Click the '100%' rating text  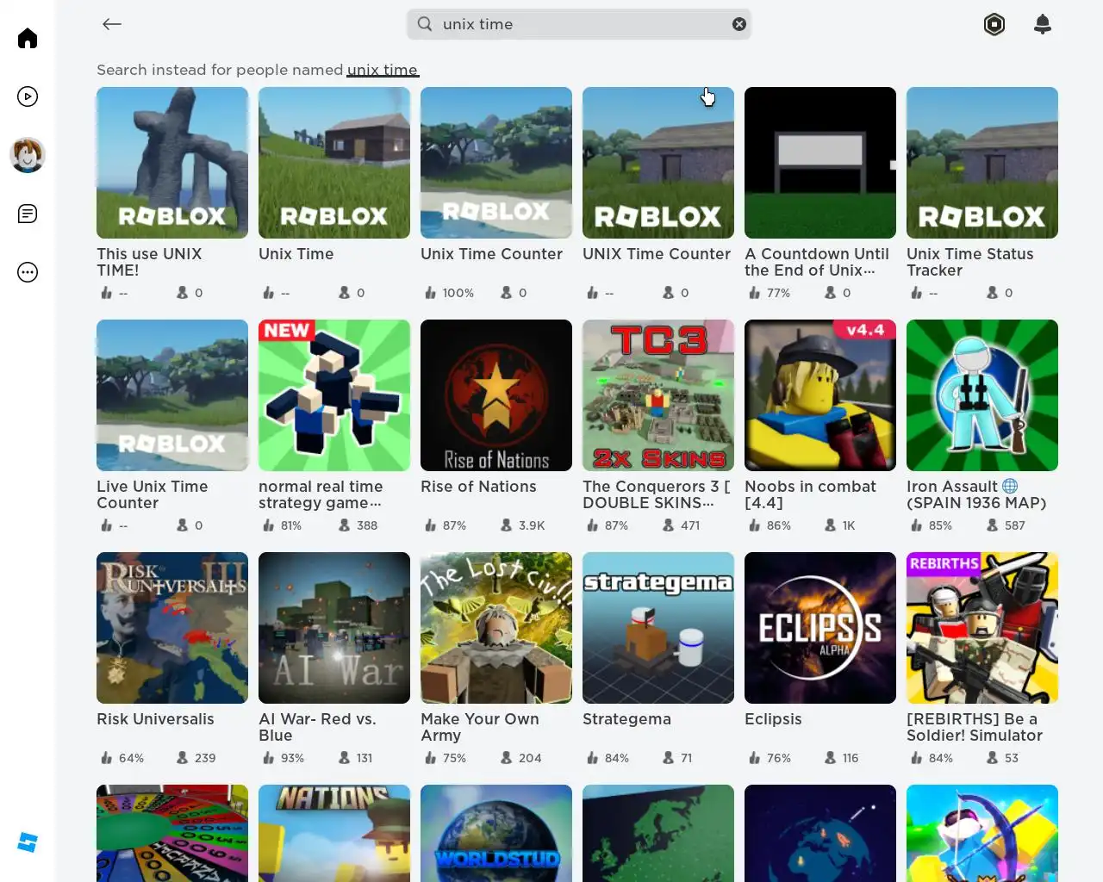(458, 293)
